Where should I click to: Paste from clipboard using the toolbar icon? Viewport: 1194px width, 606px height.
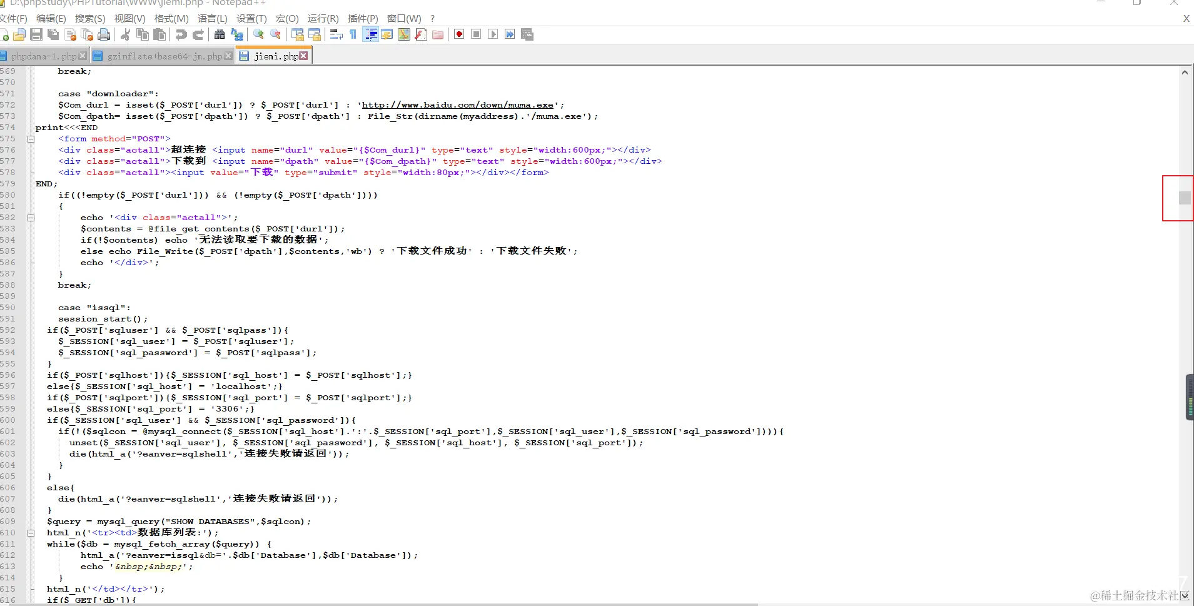click(x=159, y=34)
